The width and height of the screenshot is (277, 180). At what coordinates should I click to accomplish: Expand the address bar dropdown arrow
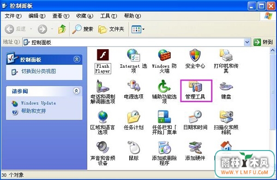click(x=247, y=42)
